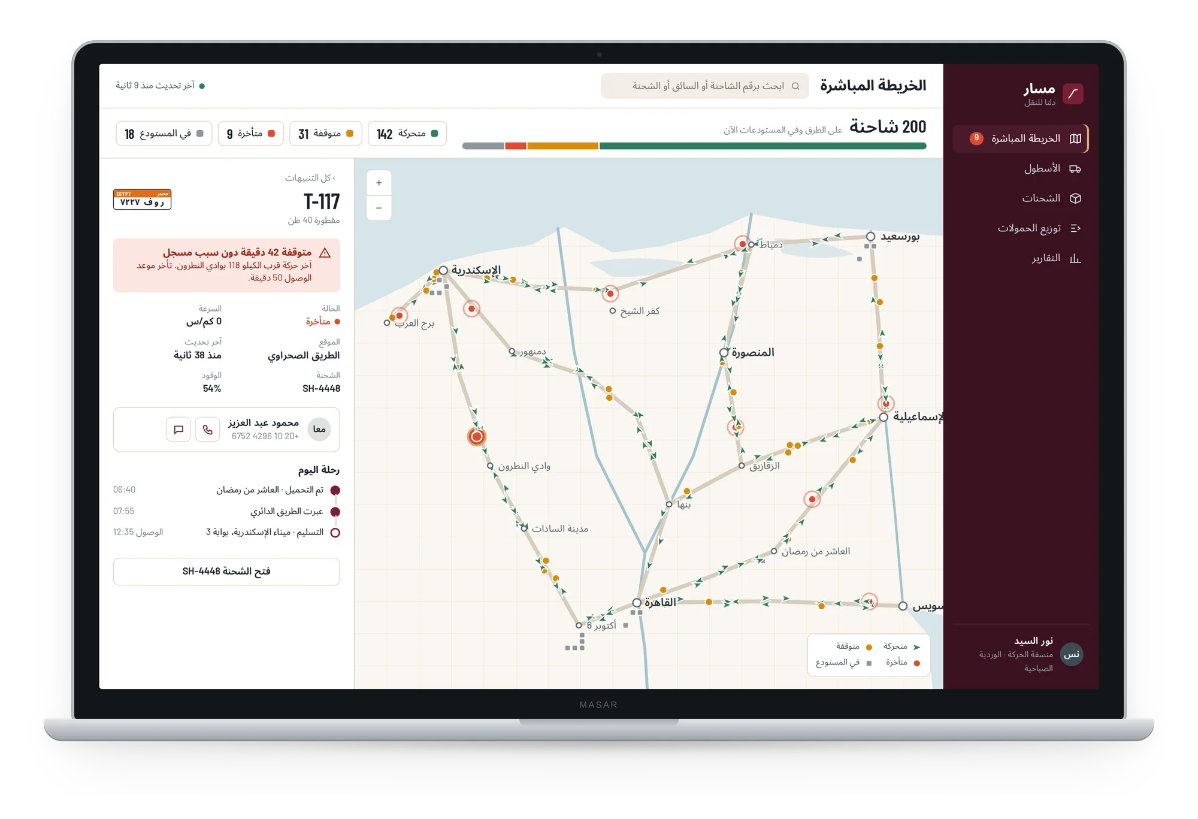Open الشحنات box icon in sidebar
The height and width of the screenshot is (819, 1198).
(x=1075, y=198)
